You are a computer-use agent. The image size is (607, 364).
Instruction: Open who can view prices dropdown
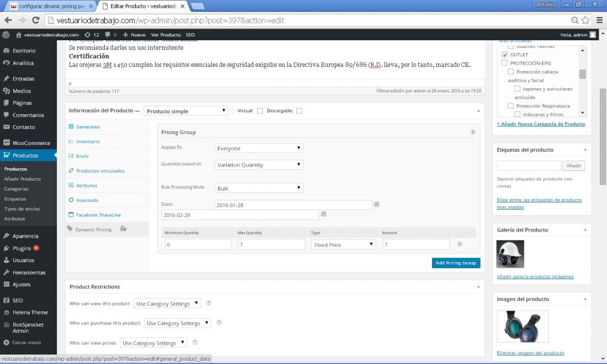tap(154, 342)
